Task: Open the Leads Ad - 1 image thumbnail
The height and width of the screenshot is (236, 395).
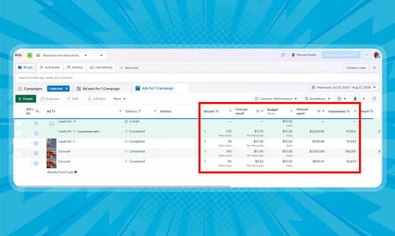Action: click(51, 143)
